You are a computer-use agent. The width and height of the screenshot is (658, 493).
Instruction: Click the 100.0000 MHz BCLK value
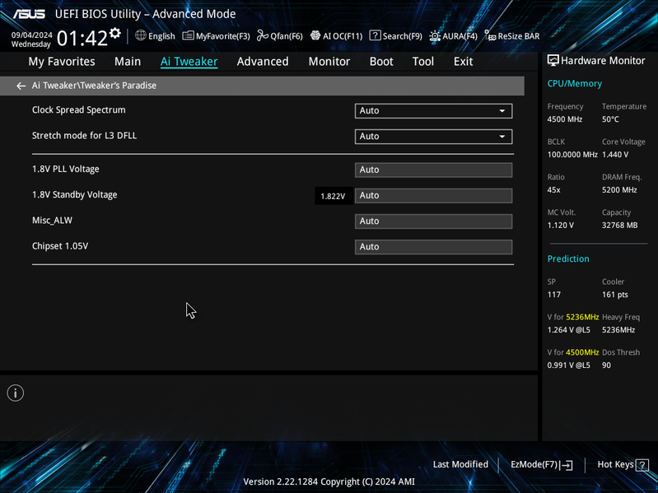pyautogui.click(x=572, y=155)
